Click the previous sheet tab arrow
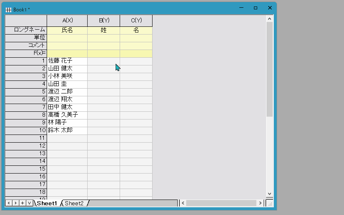Viewport: 344px width, 215px height. tap(9, 203)
